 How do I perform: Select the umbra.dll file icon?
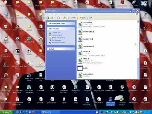coord(80,54)
